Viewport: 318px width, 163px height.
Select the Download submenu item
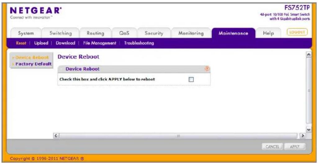[66, 43]
